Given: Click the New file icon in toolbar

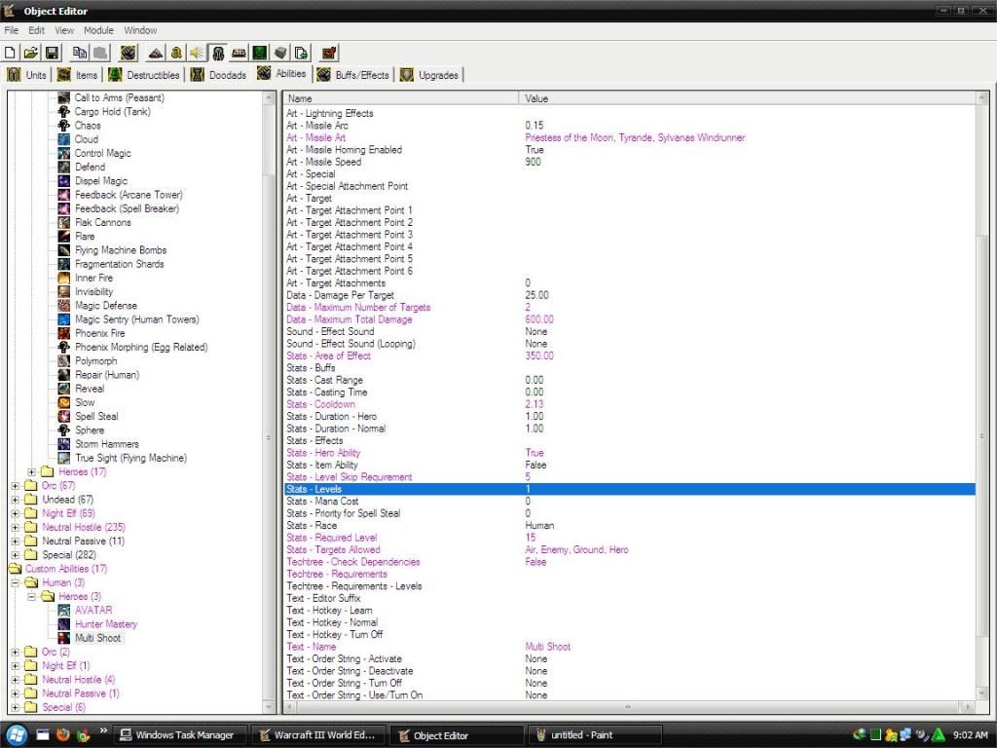Looking at the screenshot, I should click(10, 53).
